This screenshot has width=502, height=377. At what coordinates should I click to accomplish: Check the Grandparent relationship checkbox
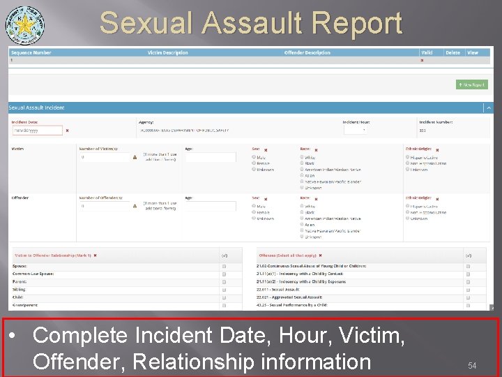click(224, 306)
